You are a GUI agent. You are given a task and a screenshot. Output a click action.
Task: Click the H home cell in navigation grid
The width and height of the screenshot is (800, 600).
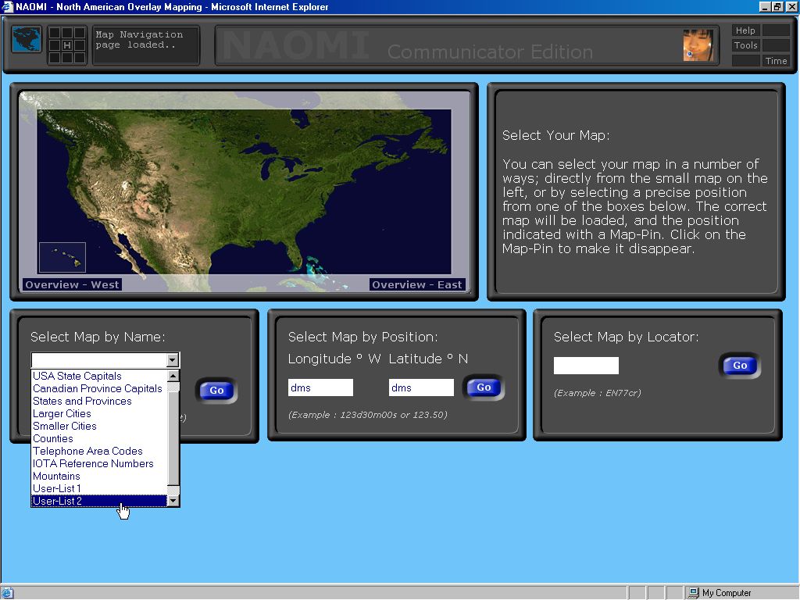point(67,45)
